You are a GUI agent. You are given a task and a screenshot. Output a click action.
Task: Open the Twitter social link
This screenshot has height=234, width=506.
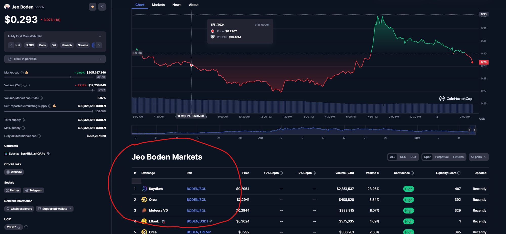click(12, 190)
